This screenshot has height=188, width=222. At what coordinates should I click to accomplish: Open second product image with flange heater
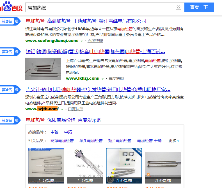[x=85, y=166]
